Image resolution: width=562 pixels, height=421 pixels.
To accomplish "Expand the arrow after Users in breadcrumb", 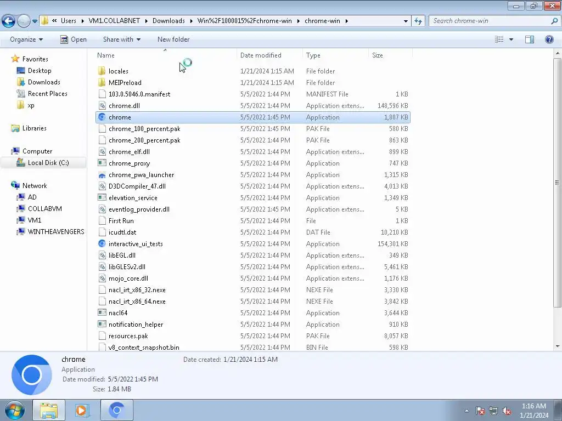I will (82, 21).
